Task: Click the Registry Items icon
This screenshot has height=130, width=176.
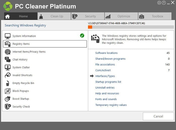Action: pos(8,44)
